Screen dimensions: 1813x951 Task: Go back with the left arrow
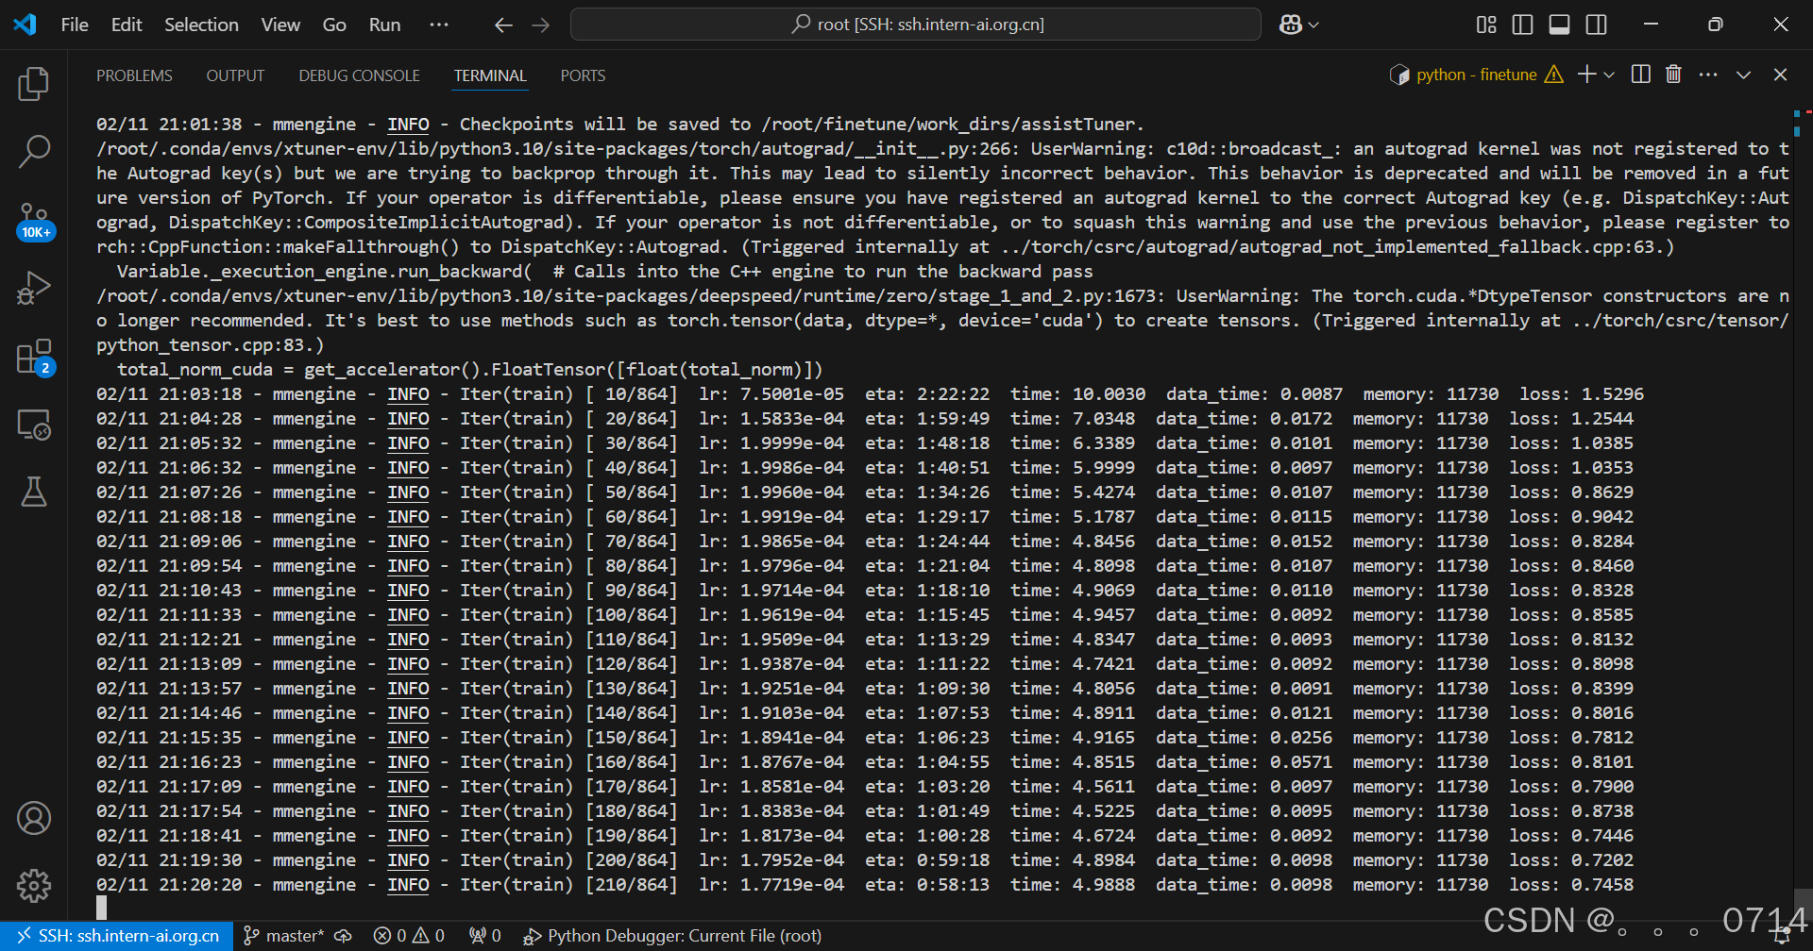tap(503, 25)
